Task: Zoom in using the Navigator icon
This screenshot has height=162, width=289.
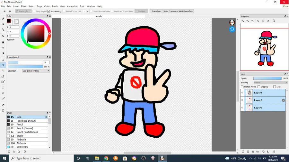Action: pos(243,21)
